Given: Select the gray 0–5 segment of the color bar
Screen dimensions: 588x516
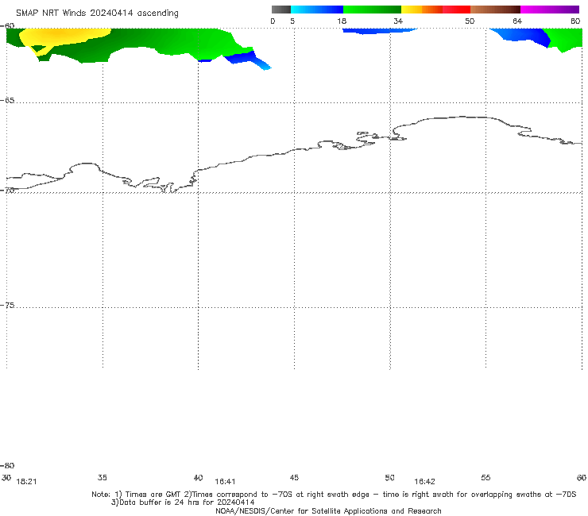Looking at the screenshot, I should (281, 10).
